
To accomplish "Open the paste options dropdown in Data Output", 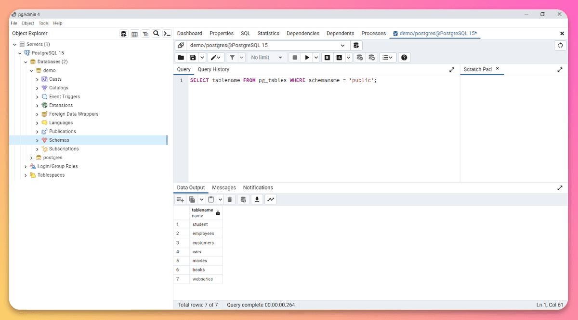I will click(220, 199).
